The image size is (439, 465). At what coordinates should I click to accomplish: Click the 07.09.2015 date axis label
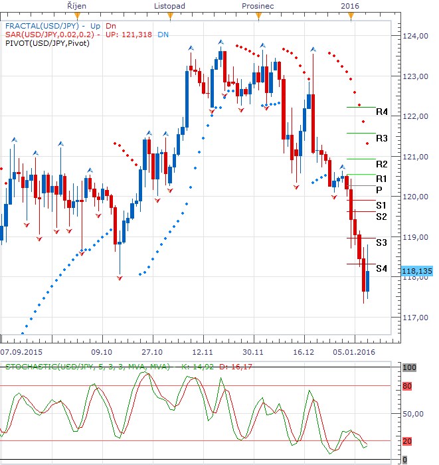21,352
